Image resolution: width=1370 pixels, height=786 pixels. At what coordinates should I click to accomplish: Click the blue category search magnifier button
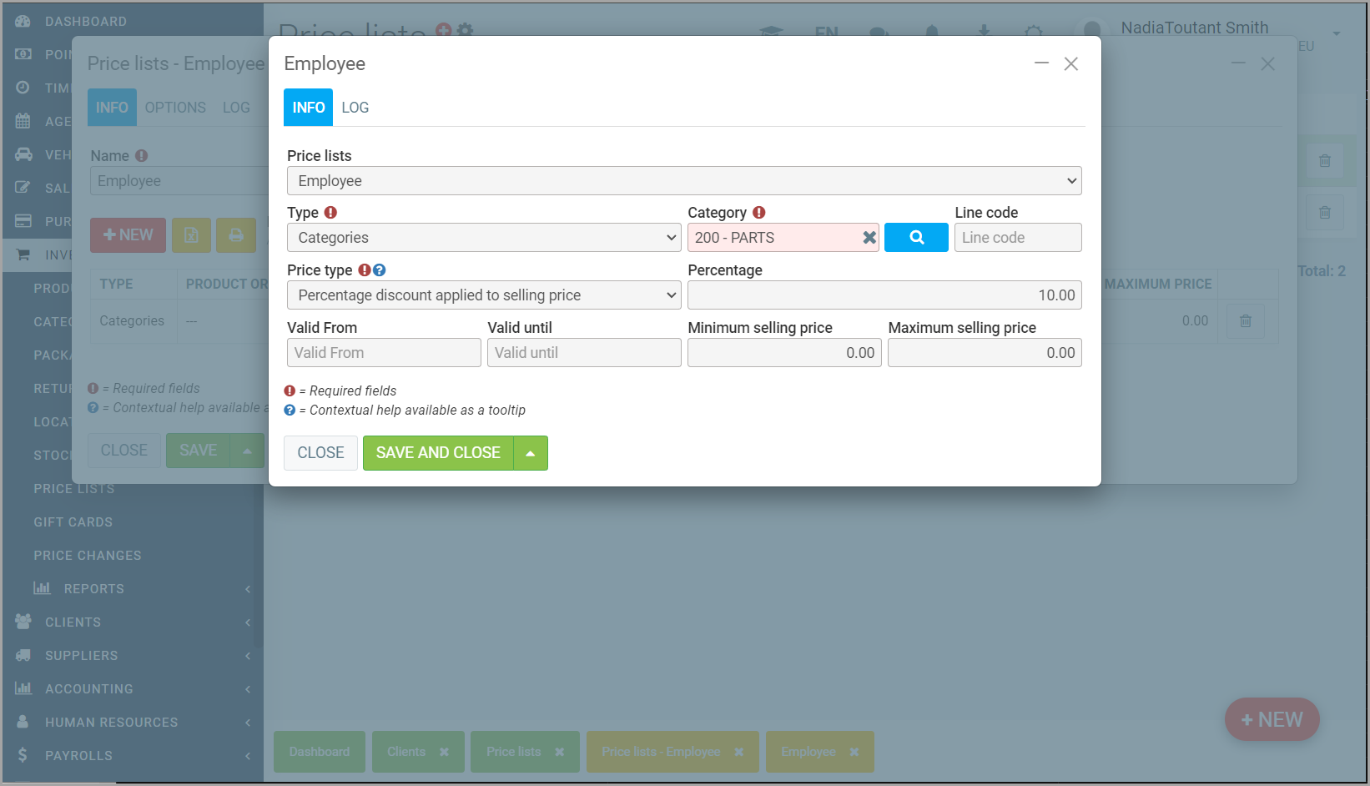click(915, 238)
